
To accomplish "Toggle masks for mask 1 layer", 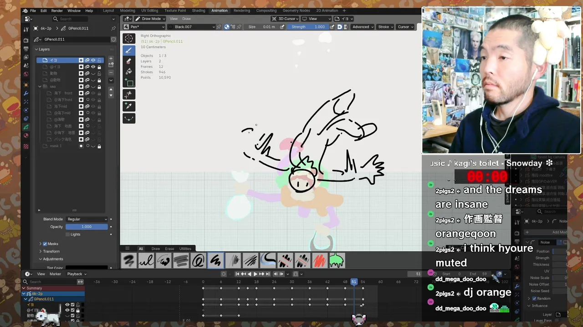I will 81,146.
